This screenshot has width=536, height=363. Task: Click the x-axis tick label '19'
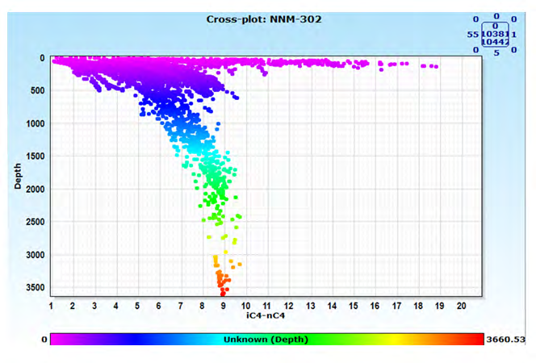[x=440, y=306]
